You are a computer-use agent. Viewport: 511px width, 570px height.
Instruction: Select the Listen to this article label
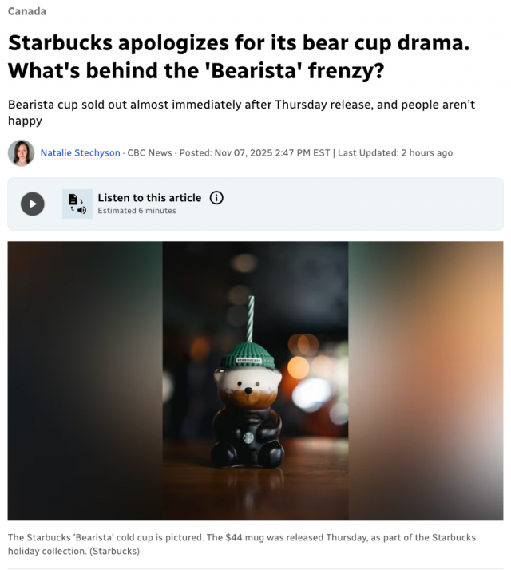click(x=149, y=198)
